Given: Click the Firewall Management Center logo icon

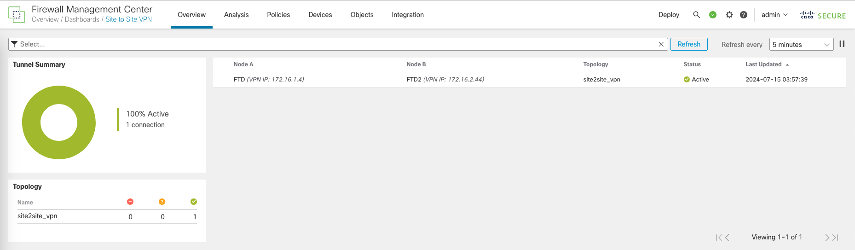Looking at the screenshot, I should pos(17,15).
